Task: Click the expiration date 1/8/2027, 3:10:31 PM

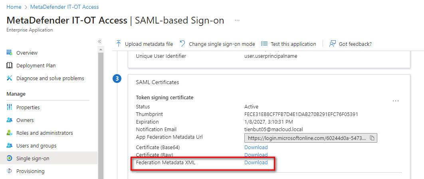Action: coord(269,122)
